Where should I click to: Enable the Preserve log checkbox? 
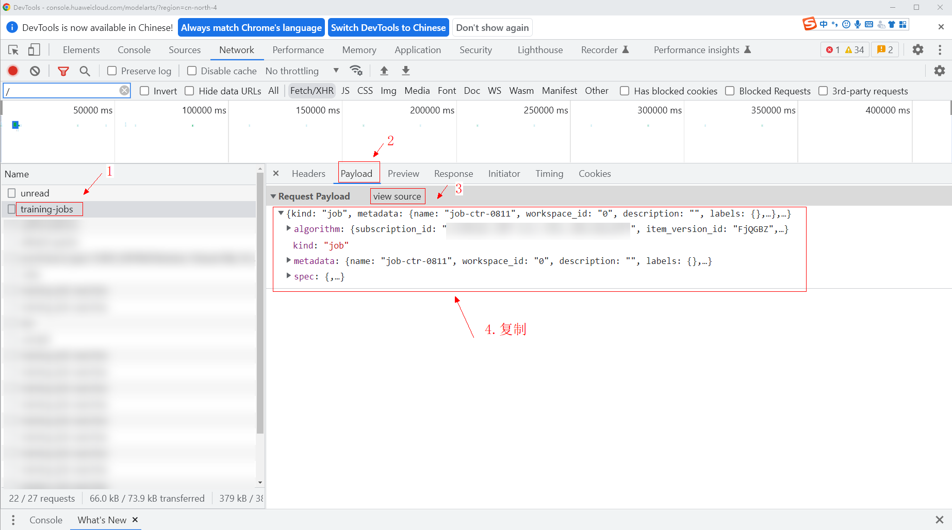[x=112, y=71]
